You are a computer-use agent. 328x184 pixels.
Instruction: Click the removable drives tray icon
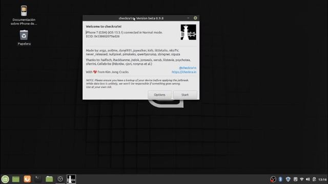click(x=295, y=179)
